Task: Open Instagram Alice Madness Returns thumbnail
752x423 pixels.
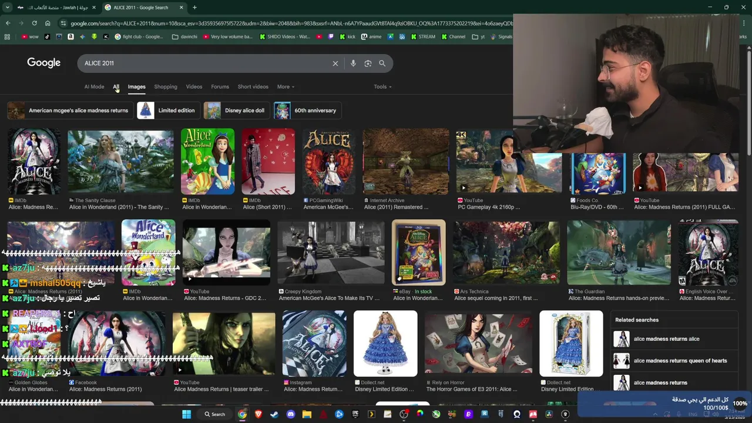Action: 314,344
